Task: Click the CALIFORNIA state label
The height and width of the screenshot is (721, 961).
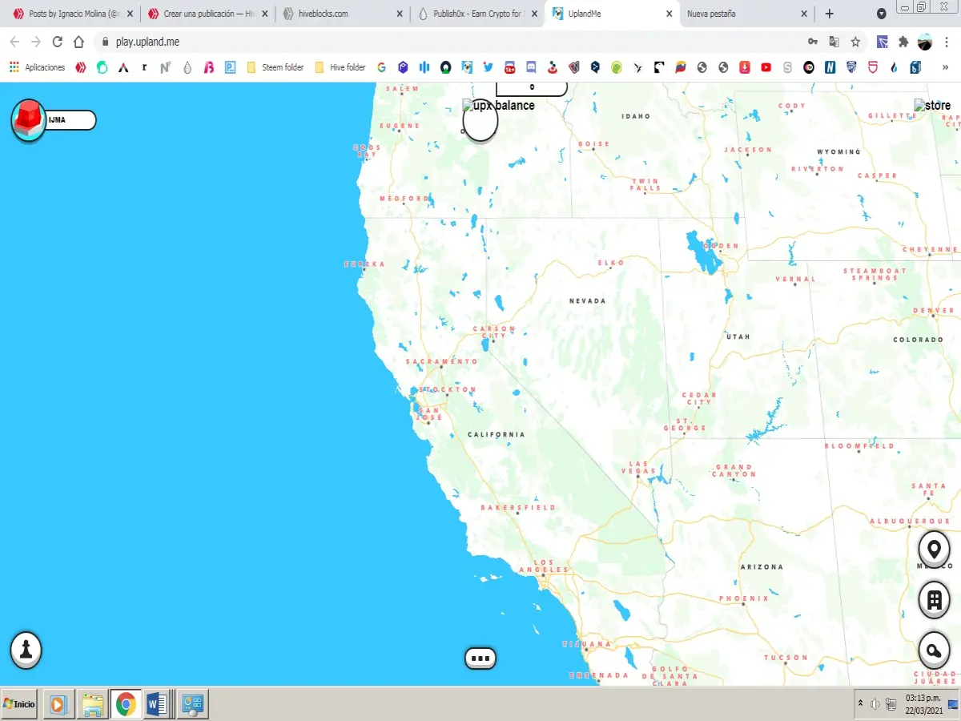Action: click(497, 435)
